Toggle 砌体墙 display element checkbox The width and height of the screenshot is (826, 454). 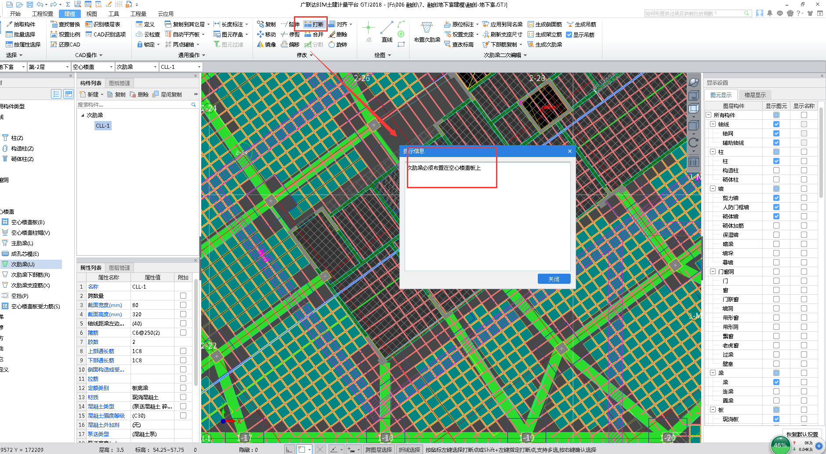776,216
